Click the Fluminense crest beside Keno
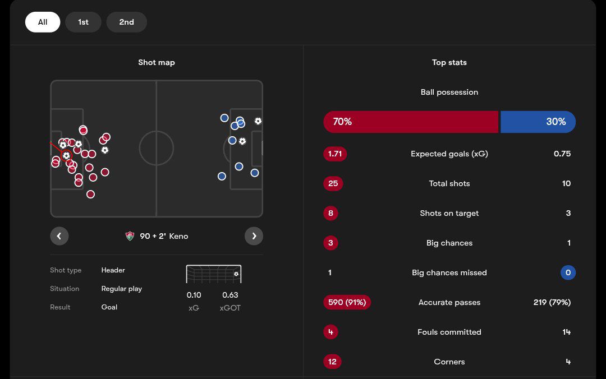606x379 pixels. (130, 236)
